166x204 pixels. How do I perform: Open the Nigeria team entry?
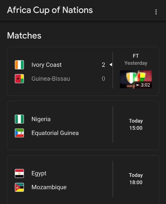(x=41, y=119)
